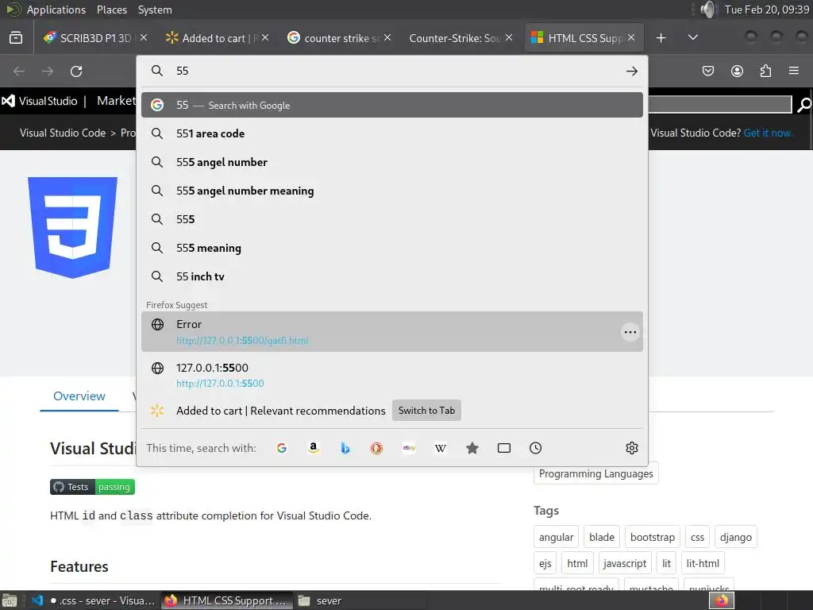Click the Tests passing badge
The height and width of the screenshot is (610, 813).
(x=92, y=487)
